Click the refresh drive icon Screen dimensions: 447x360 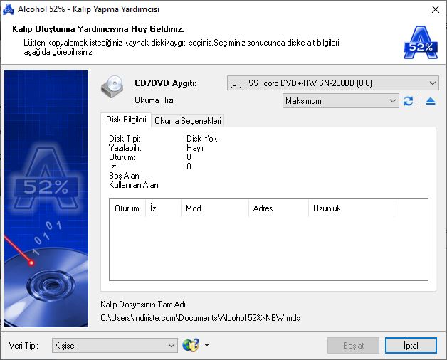[409, 101]
